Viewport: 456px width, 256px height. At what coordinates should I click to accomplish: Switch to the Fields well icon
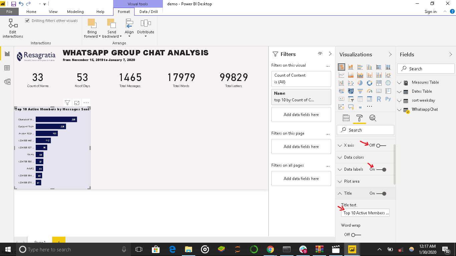[346, 118]
